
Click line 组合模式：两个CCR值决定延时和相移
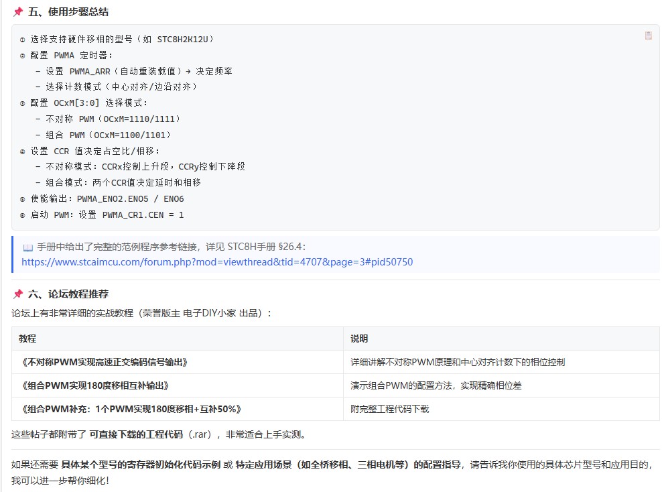pos(118,182)
